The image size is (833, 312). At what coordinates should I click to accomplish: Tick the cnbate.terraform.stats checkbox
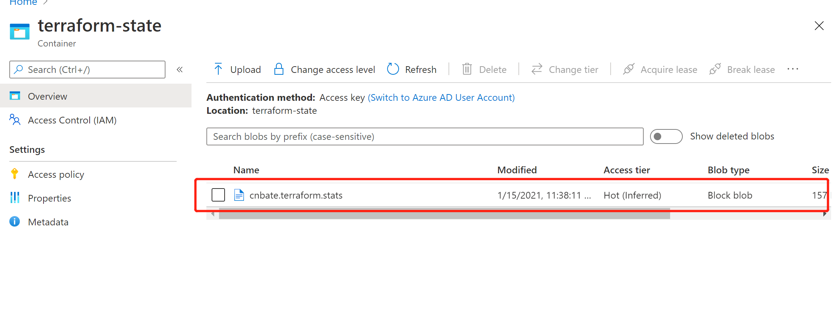218,195
